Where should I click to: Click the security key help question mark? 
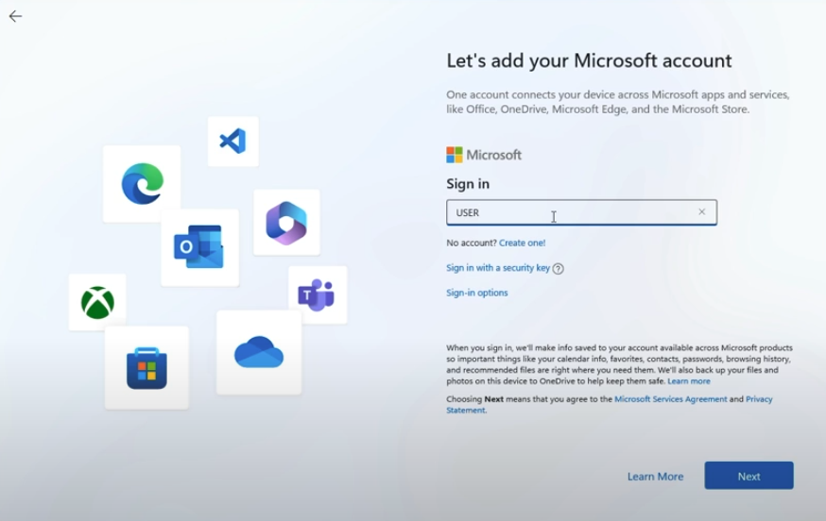click(x=558, y=269)
